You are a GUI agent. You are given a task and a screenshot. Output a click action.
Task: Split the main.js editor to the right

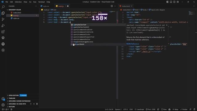coord(111,6)
